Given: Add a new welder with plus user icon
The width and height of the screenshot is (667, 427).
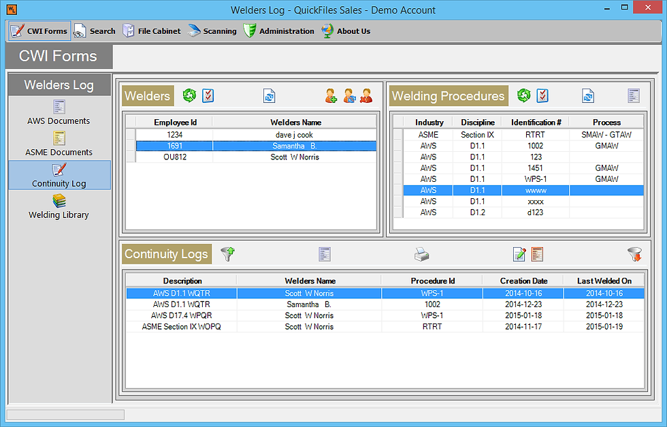Looking at the screenshot, I should pos(331,96).
